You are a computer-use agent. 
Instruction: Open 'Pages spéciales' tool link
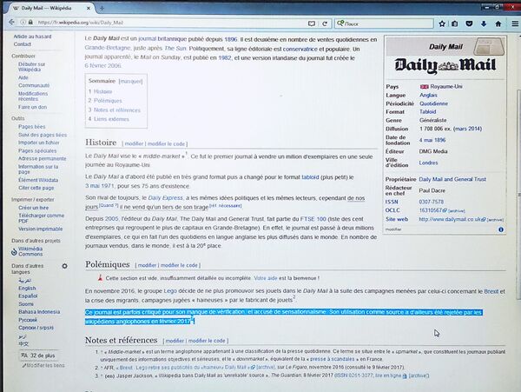pos(37,151)
